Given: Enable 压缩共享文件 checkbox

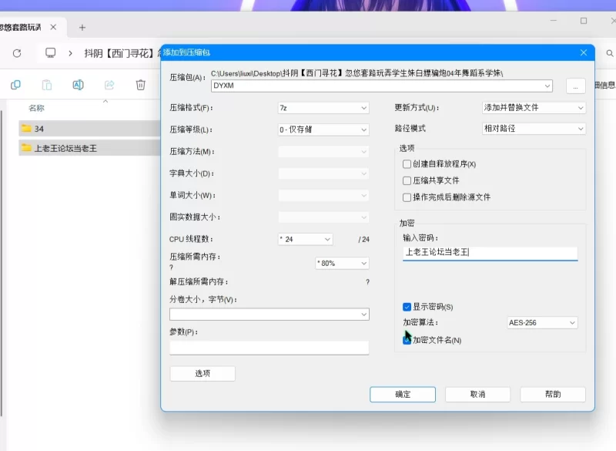Looking at the screenshot, I should click(407, 180).
